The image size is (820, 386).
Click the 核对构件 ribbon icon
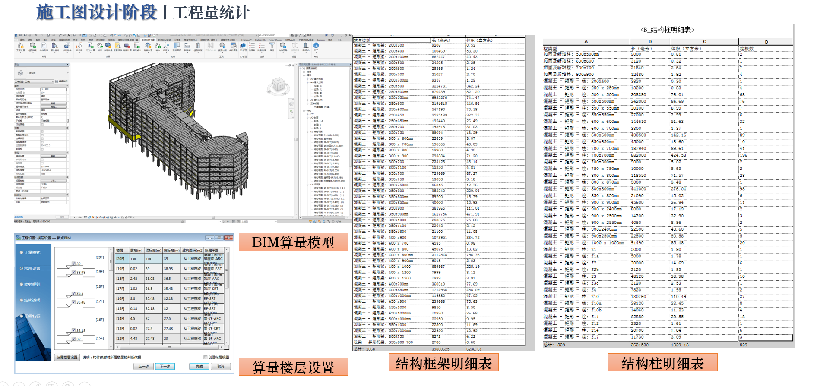pos(67,47)
